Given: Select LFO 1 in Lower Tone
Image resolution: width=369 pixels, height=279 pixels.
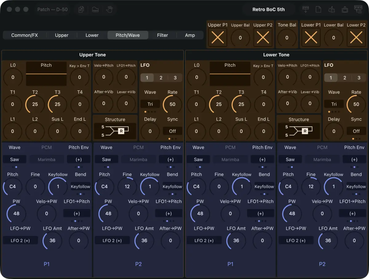Looking at the screenshot, I should click(331, 78).
